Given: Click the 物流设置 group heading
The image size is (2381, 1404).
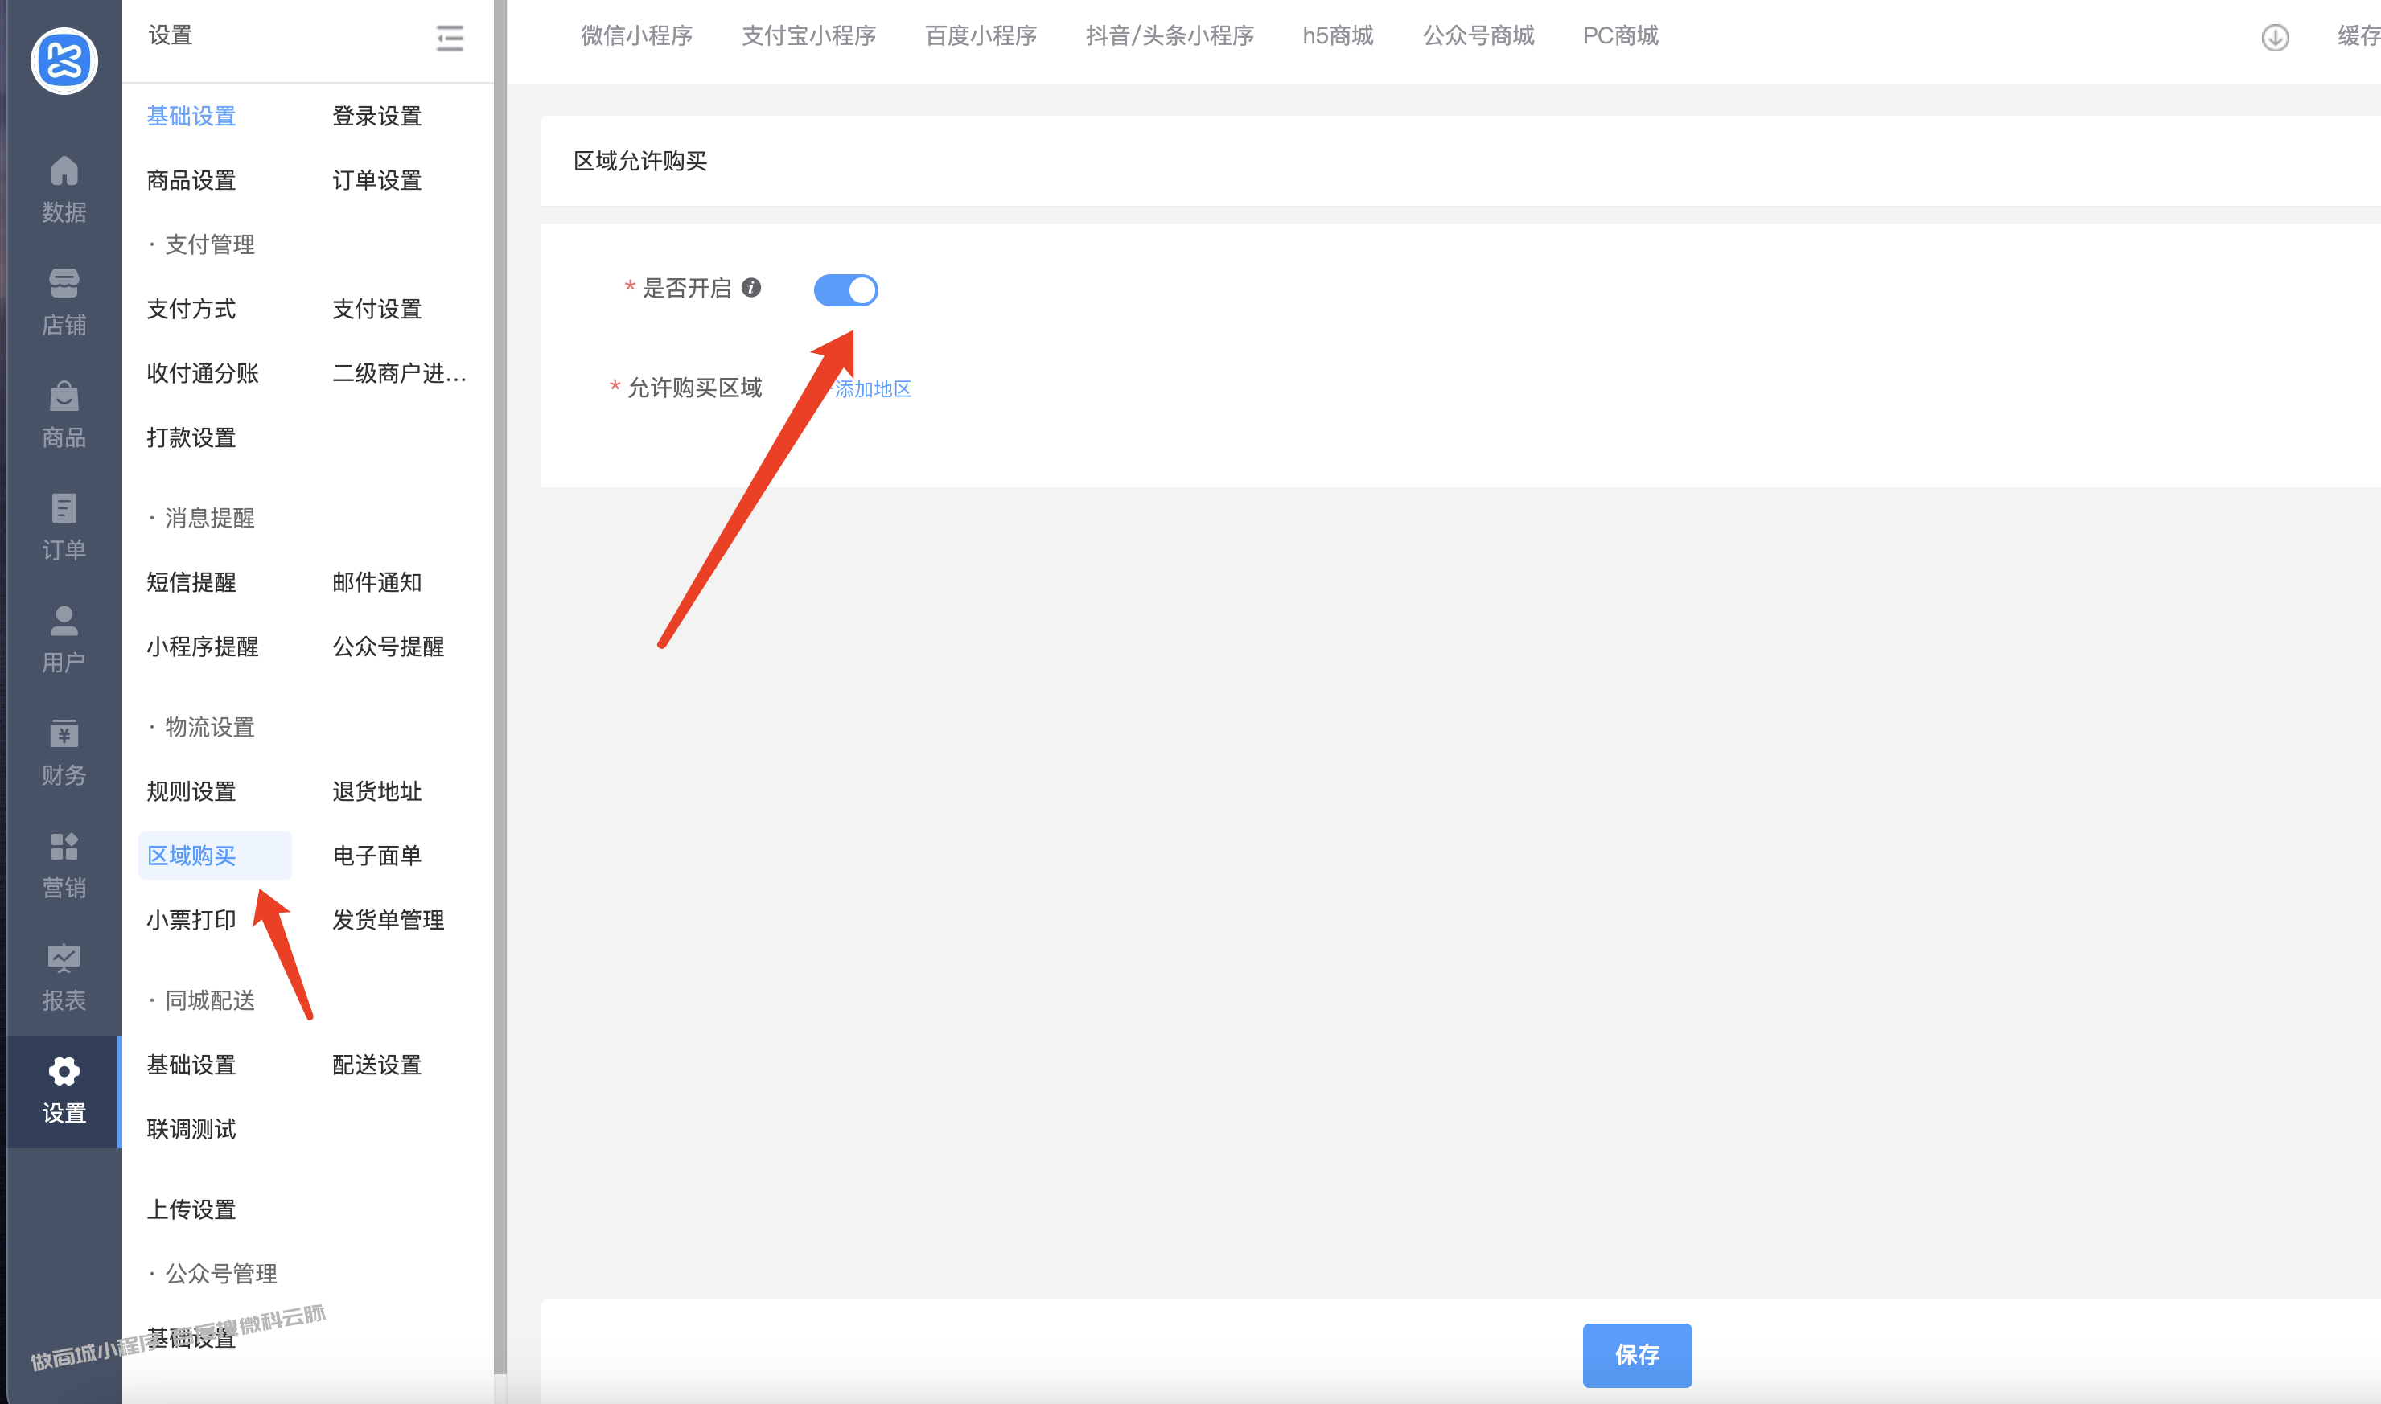Looking at the screenshot, I should (x=210, y=728).
